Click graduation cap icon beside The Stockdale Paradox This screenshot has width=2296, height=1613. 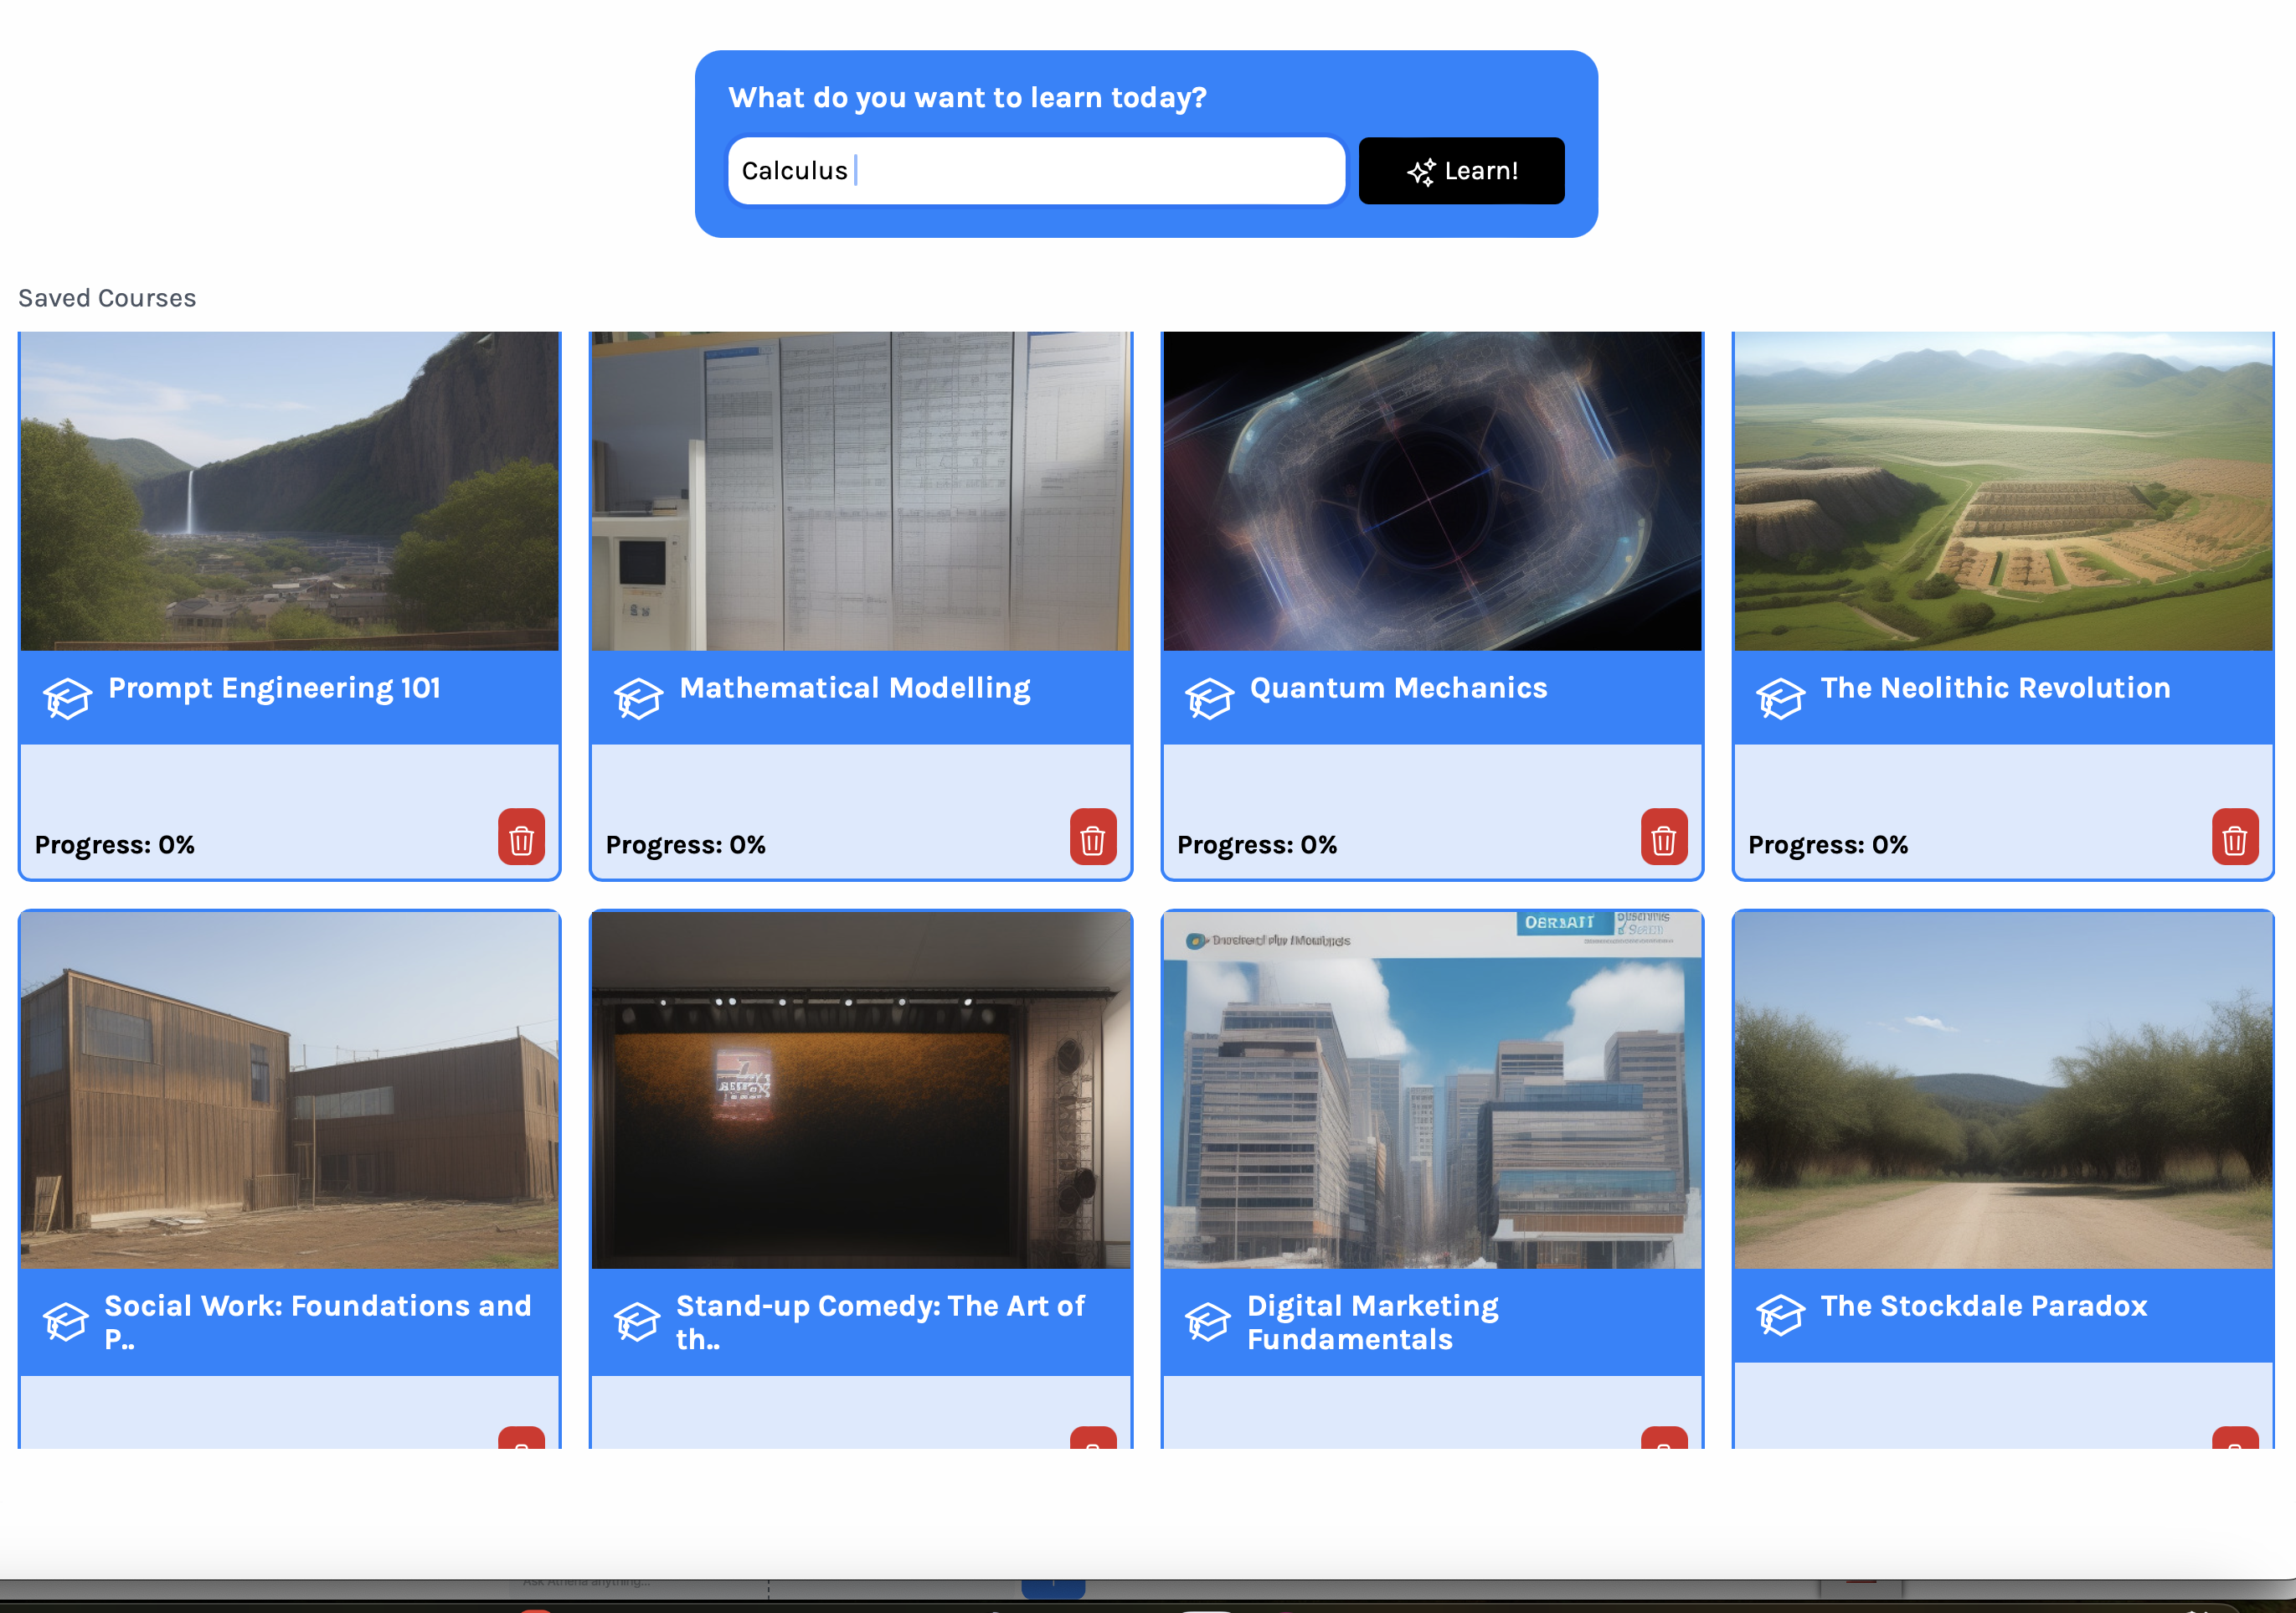pos(1780,1315)
